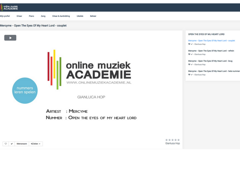
Task: Toggle checkmark under the brug lesson
Action: tap(192, 64)
